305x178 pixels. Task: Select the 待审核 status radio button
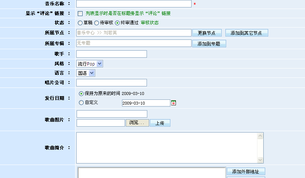(x=97, y=23)
